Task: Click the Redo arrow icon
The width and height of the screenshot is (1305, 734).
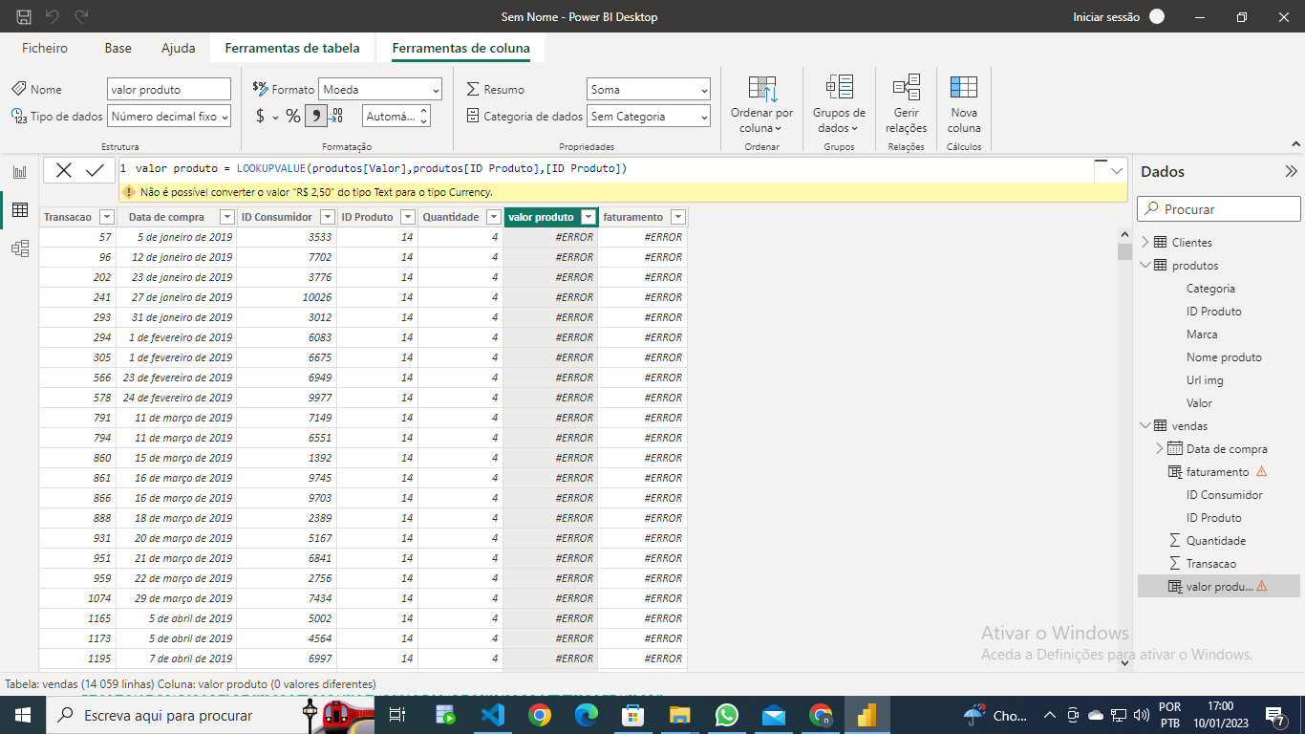Action: [x=81, y=16]
